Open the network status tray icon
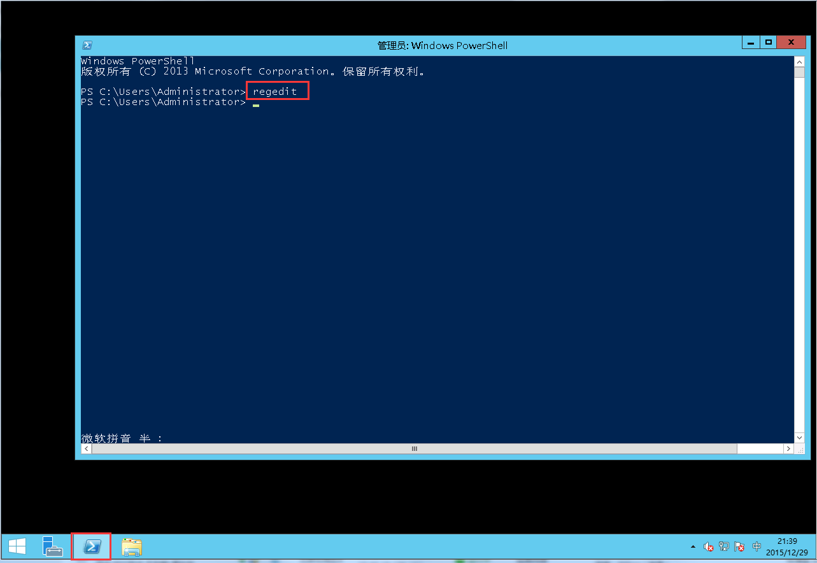The height and width of the screenshot is (563, 817). 724,546
